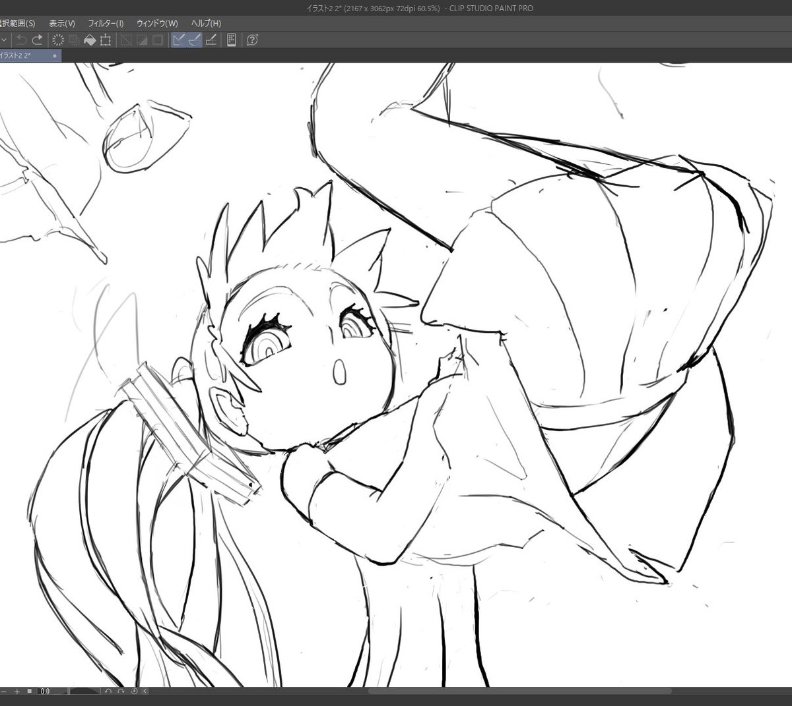Open the 選択範囲(S) menu
792x706 pixels.
(x=17, y=23)
